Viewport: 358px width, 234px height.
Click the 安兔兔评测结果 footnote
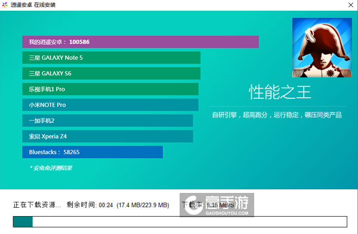[51, 168]
